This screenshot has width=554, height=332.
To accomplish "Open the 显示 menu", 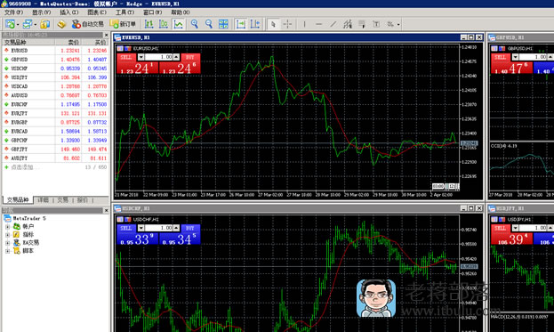I will pos(42,12).
